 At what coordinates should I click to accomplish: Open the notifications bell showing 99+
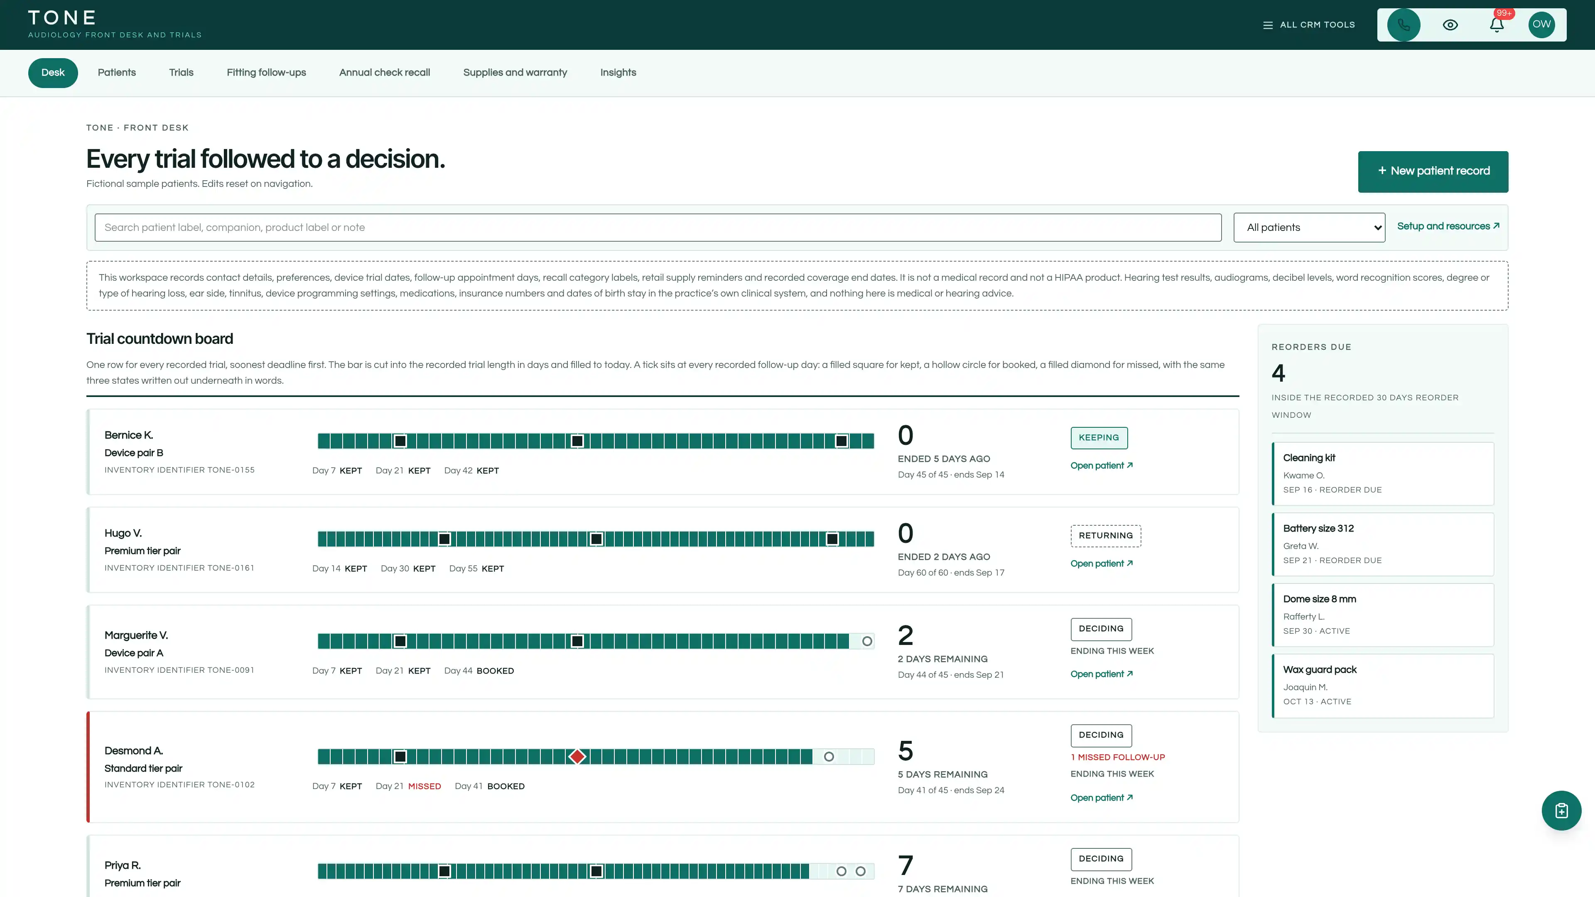1497,25
